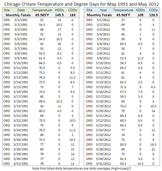The image size is (162, 171).
Task: Select CDD value 21 on 5/28/2012
Action: (x=153, y=149)
